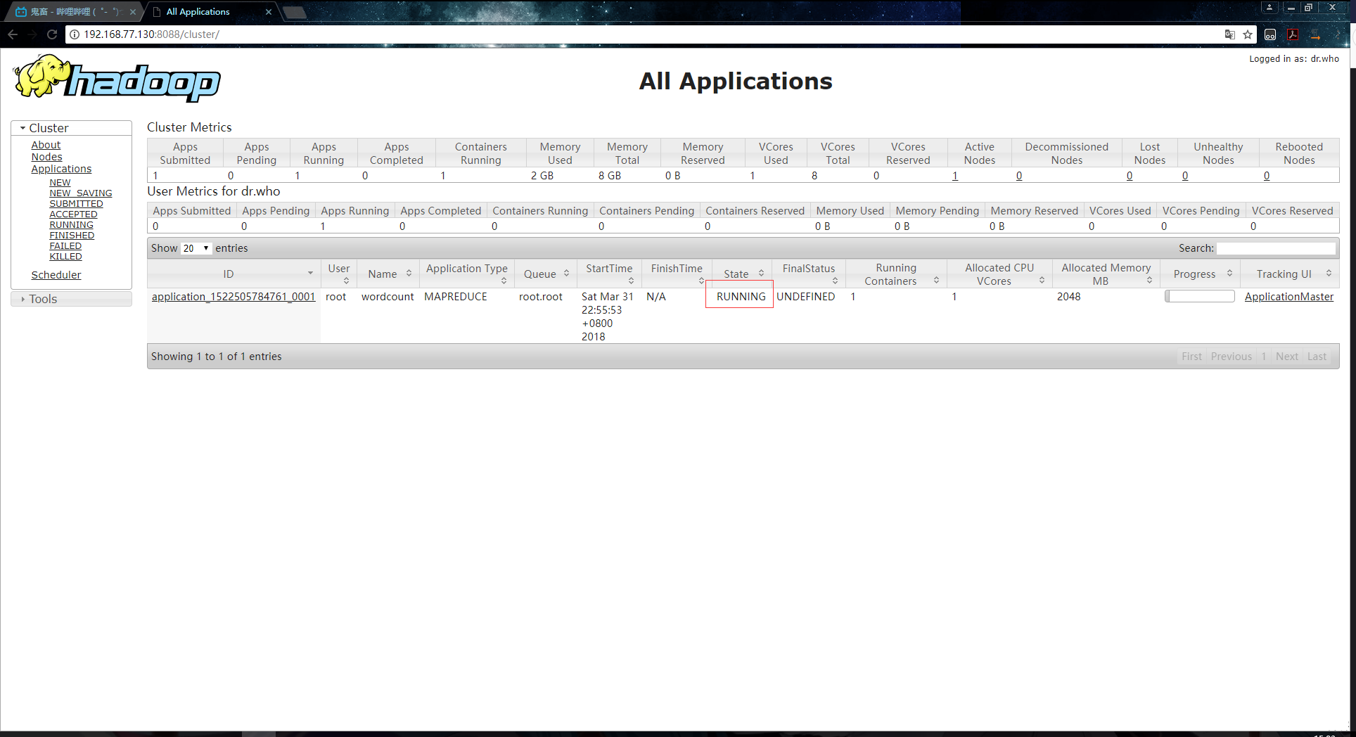
Task: Close the bilibili browser tab
Action: coord(133,12)
